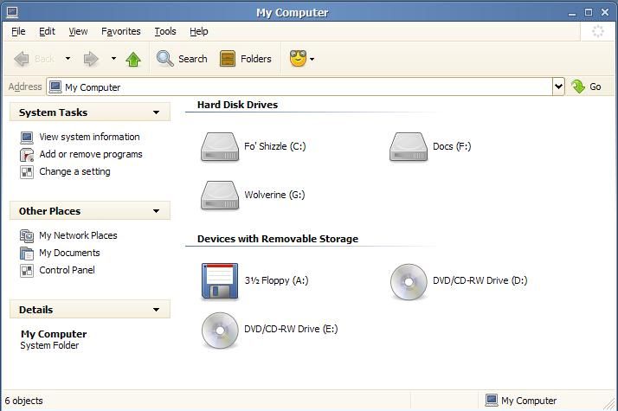Toggle the Folders pane button

246,59
